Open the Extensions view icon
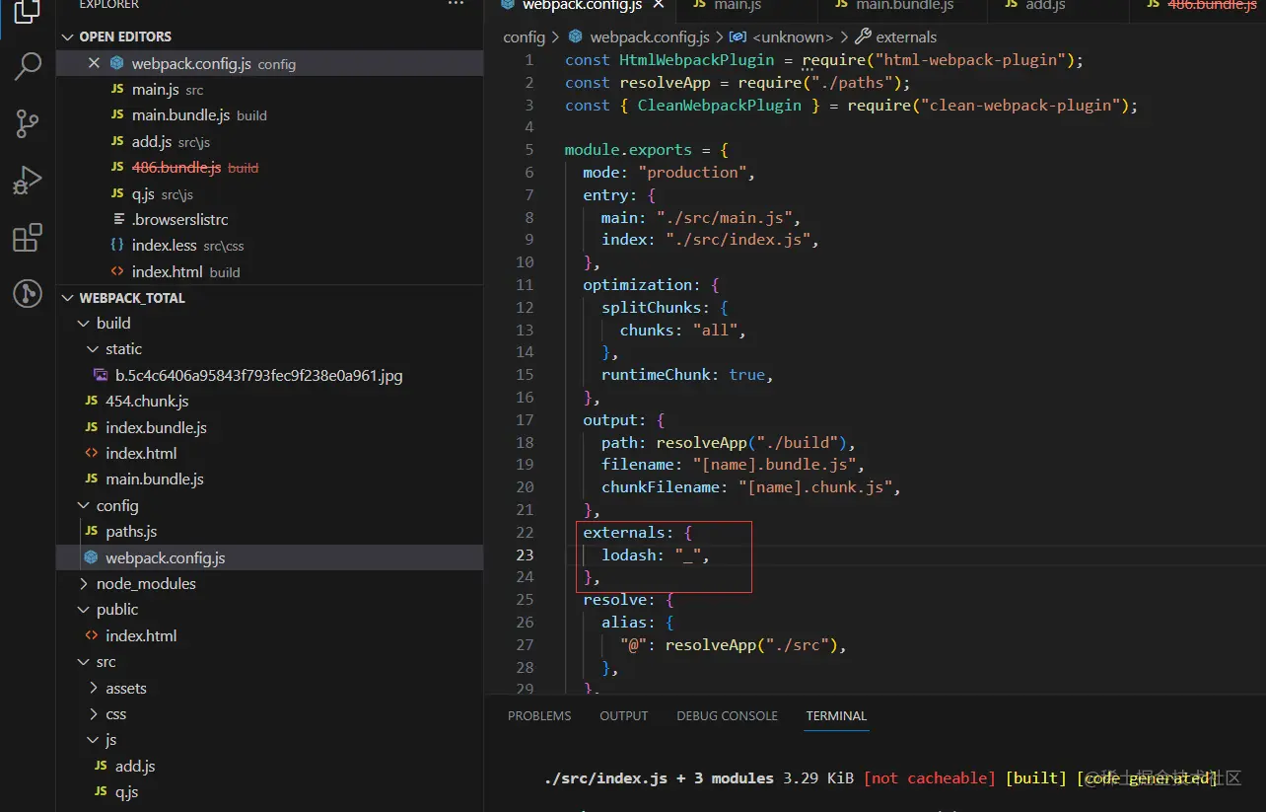Screen dimensions: 1266x812 pyautogui.click(x=28, y=238)
